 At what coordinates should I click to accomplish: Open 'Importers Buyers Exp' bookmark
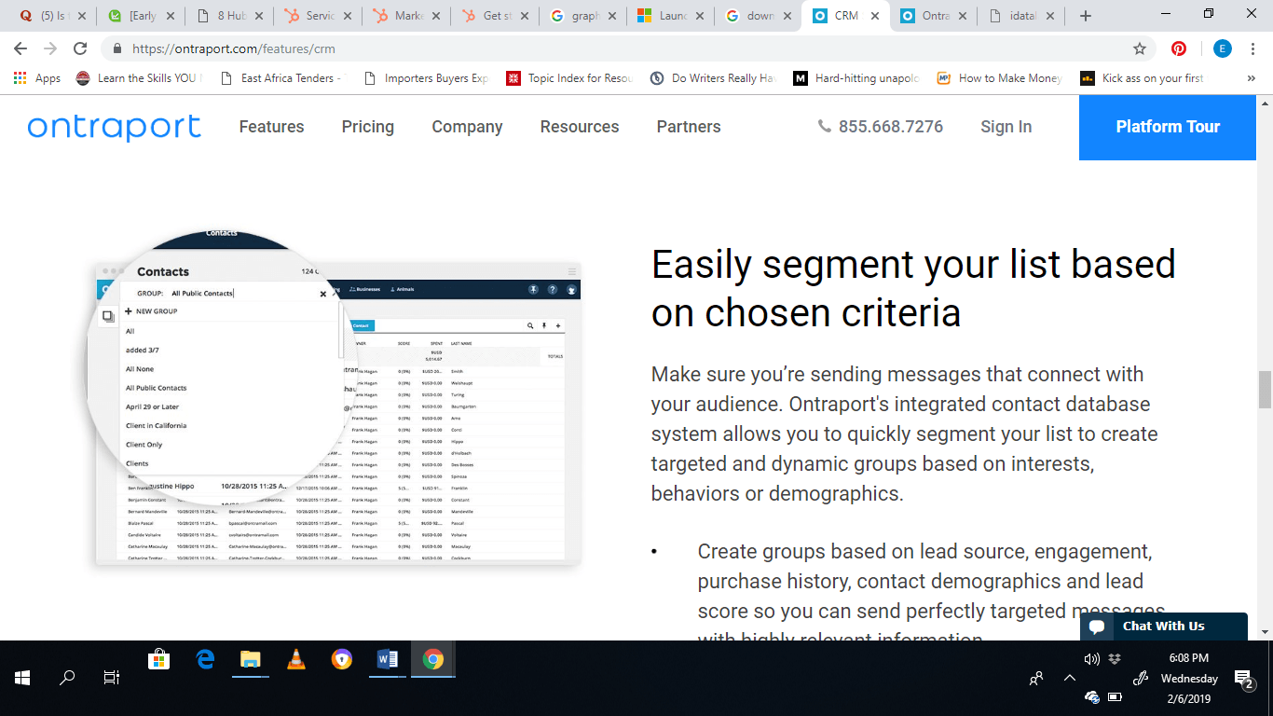426,78
